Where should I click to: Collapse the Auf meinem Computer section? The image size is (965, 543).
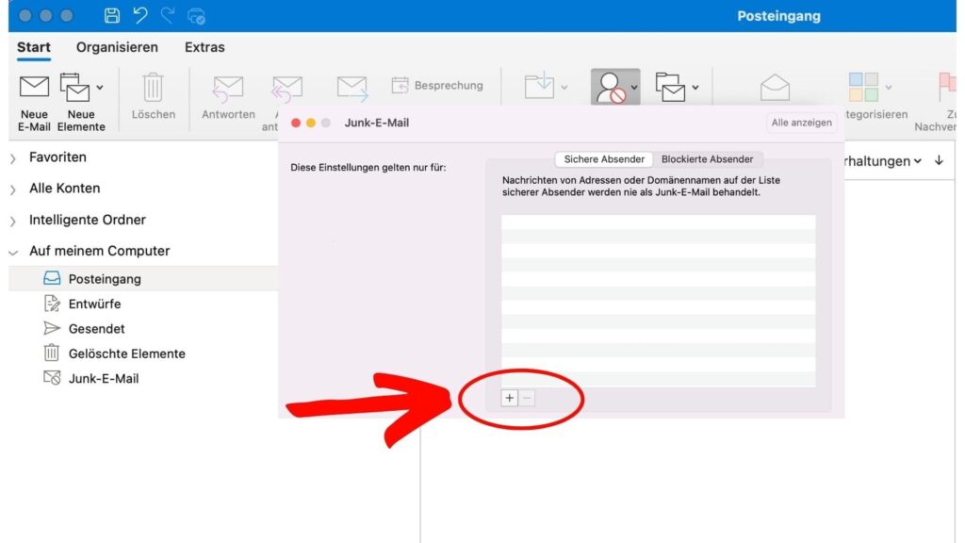[x=12, y=252]
